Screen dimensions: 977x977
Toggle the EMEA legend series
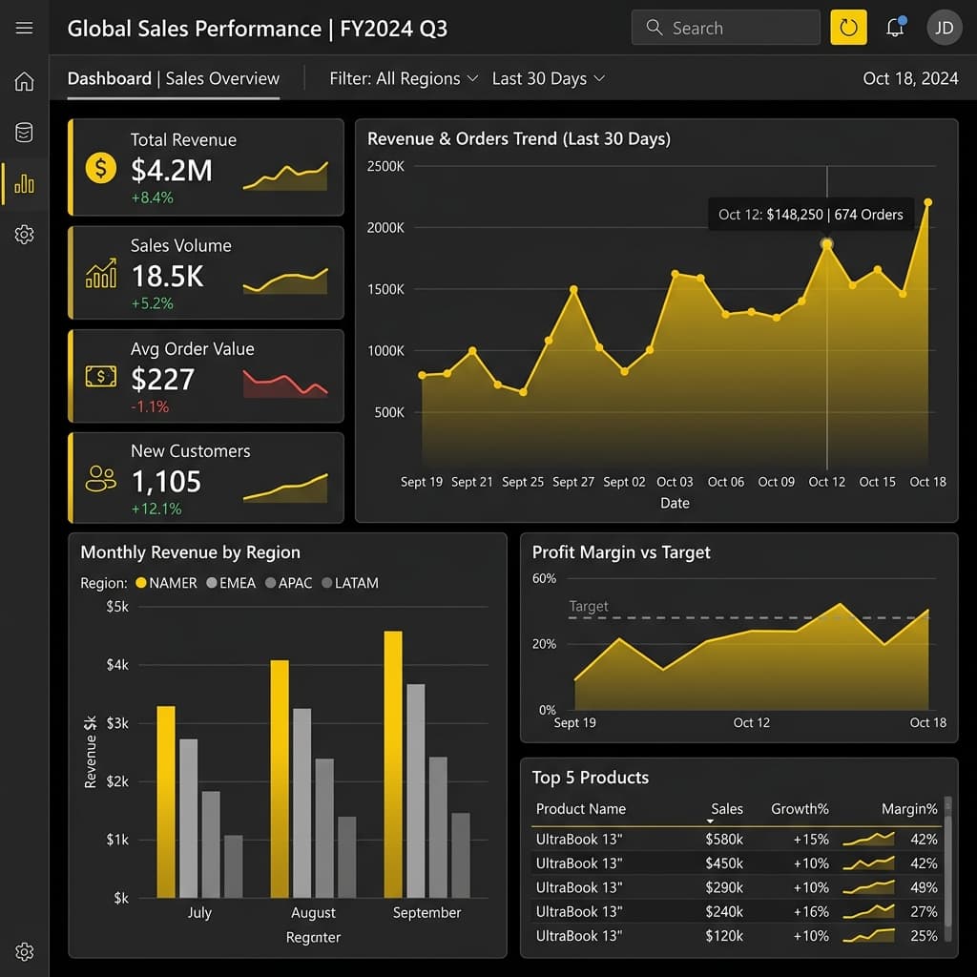(231, 583)
